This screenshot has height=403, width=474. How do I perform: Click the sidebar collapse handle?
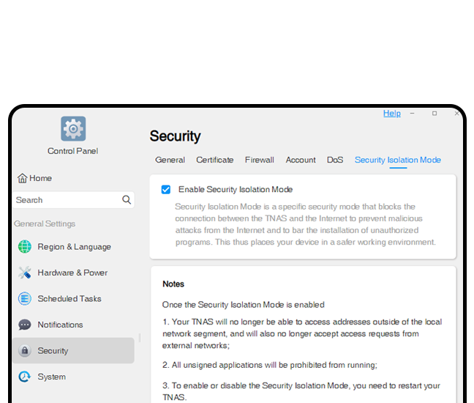(x=139, y=339)
